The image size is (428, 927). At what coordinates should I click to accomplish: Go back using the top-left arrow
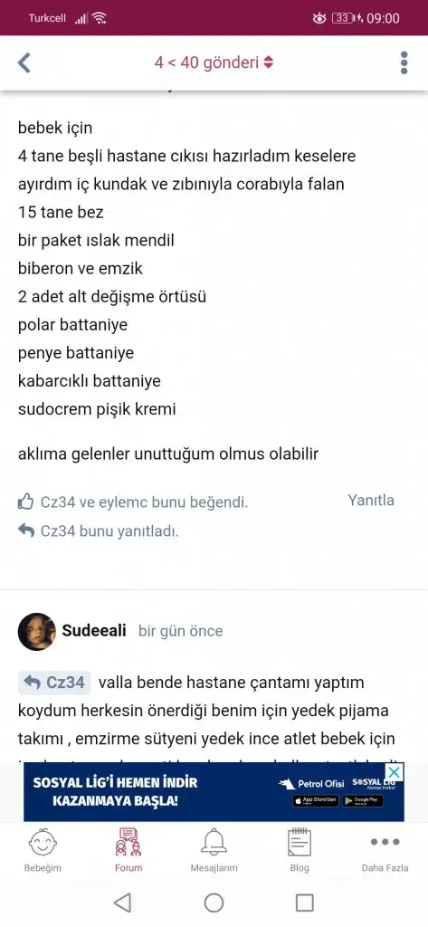click(x=24, y=62)
